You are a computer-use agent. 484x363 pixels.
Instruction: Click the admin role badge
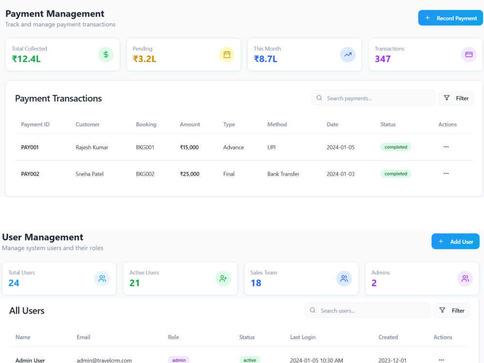(x=179, y=360)
